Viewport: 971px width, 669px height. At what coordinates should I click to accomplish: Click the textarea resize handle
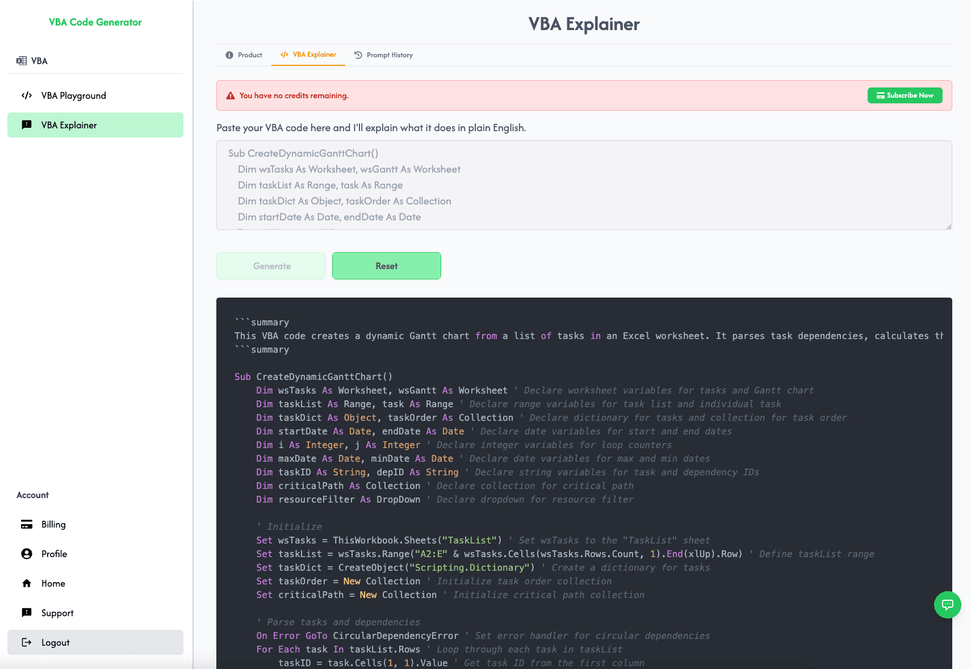coord(948,227)
